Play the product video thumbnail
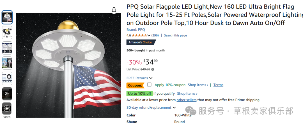This screenshot has height=123, width=303. [x=7, y=108]
